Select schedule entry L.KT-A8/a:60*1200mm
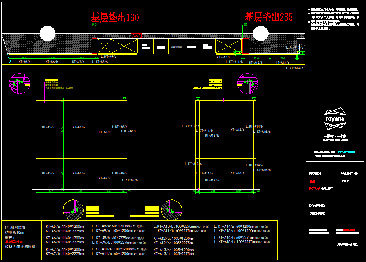 click(117, 226)
